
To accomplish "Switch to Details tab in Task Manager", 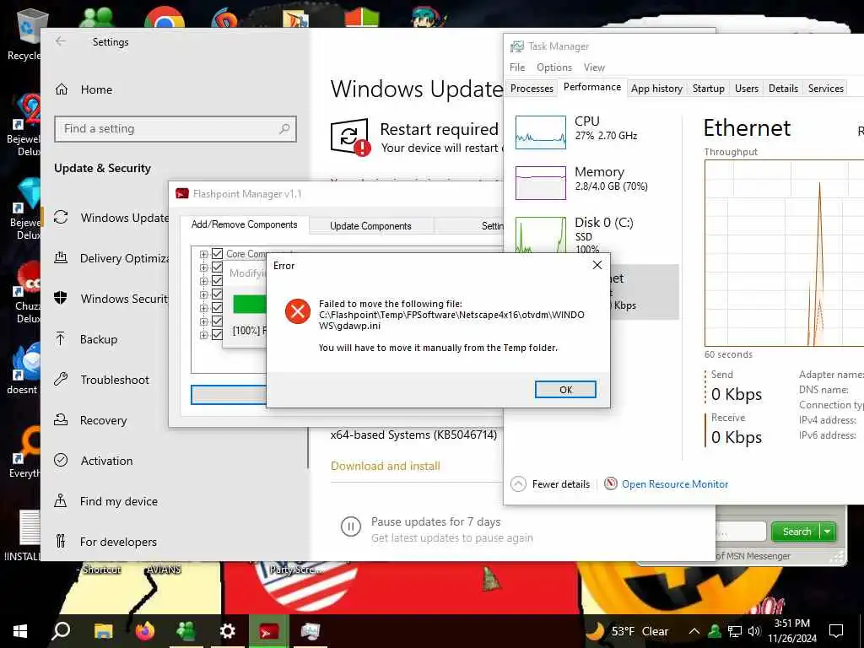I will pos(783,88).
